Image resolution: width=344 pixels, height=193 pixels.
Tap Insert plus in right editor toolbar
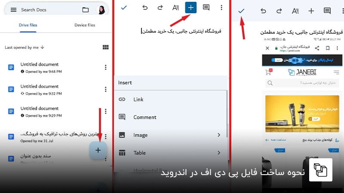pyautogui.click(x=311, y=11)
